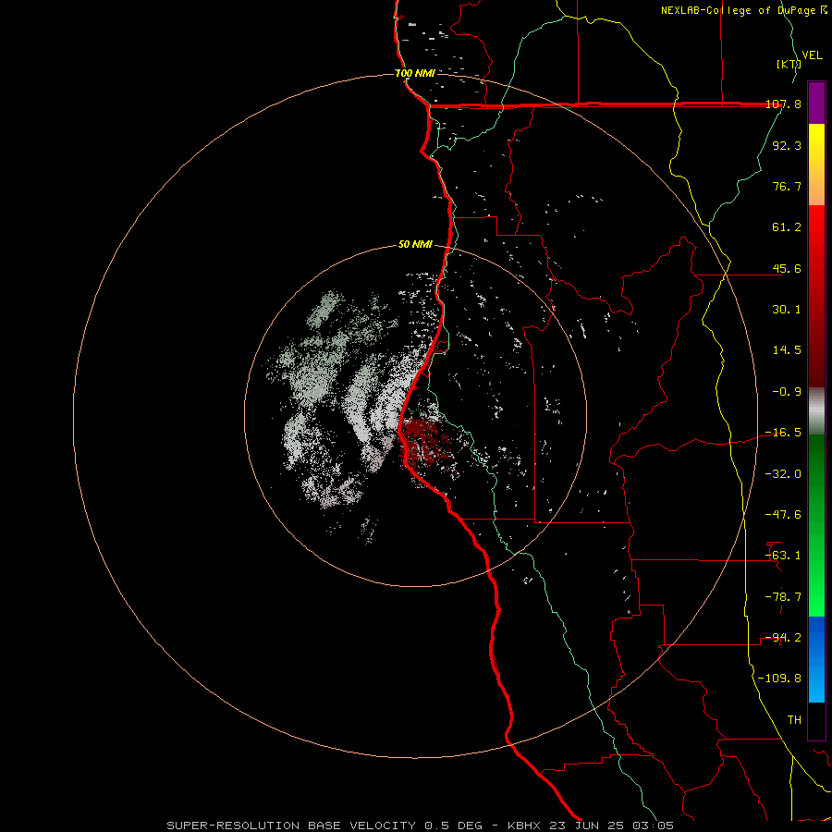Click the 76.7 scale value

point(787,186)
